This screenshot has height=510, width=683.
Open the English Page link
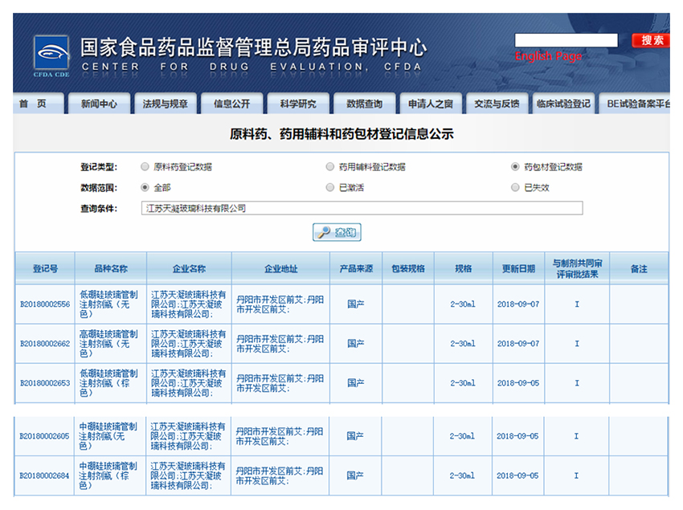pyautogui.click(x=548, y=57)
